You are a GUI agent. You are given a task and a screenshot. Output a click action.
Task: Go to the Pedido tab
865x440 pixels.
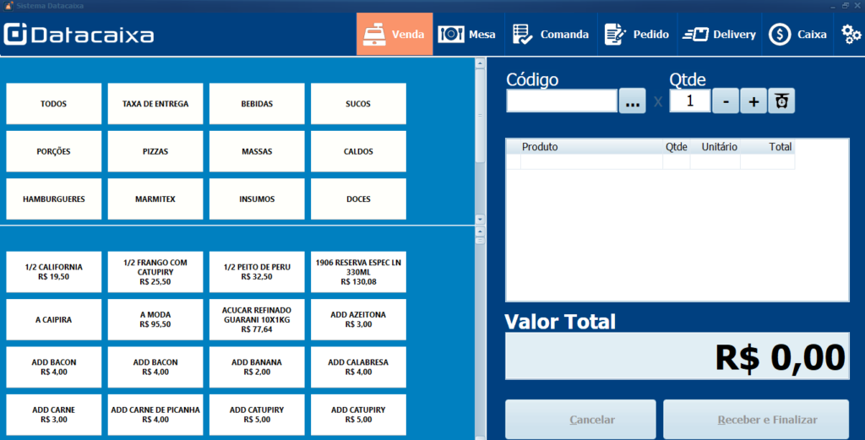637,34
